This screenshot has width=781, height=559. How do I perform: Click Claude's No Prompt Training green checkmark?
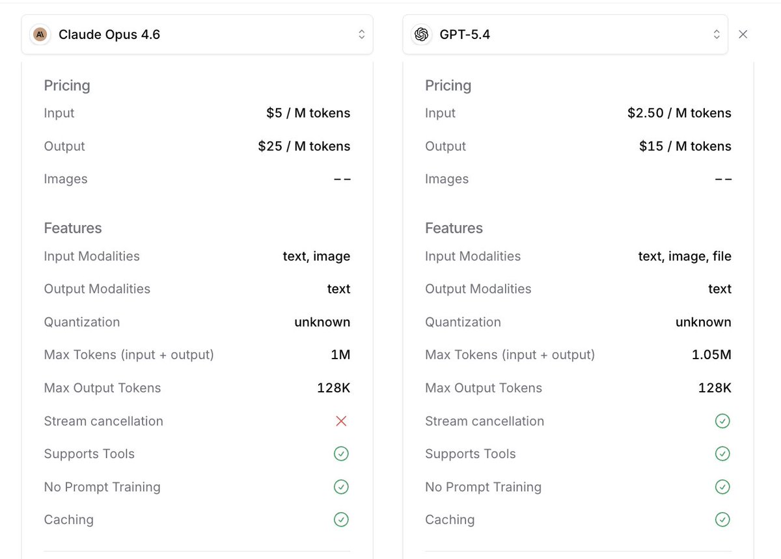click(x=341, y=487)
